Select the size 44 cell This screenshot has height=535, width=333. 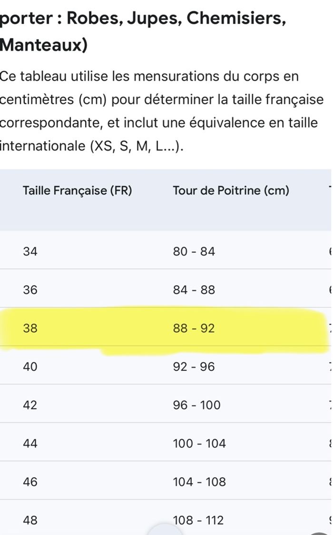(x=30, y=444)
